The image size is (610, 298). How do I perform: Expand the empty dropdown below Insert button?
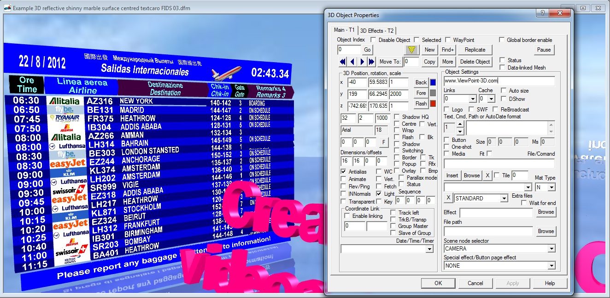click(x=528, y=187)
